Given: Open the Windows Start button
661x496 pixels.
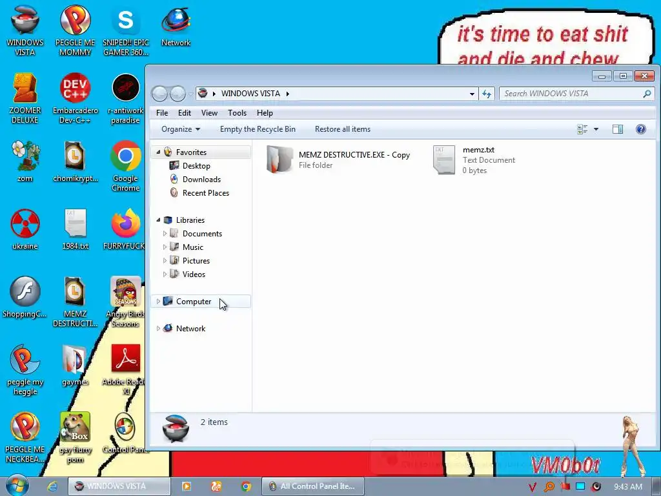Looking at the screenshot, I should coord(17,486).
